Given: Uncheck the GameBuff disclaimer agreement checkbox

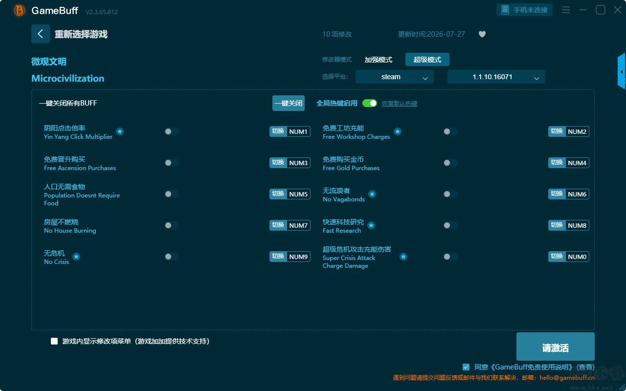Looking at the screenshot, I should (466, 367).
